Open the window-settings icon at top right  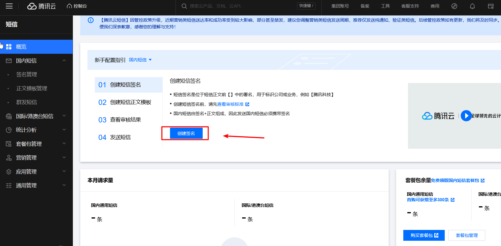click(491, 6)
